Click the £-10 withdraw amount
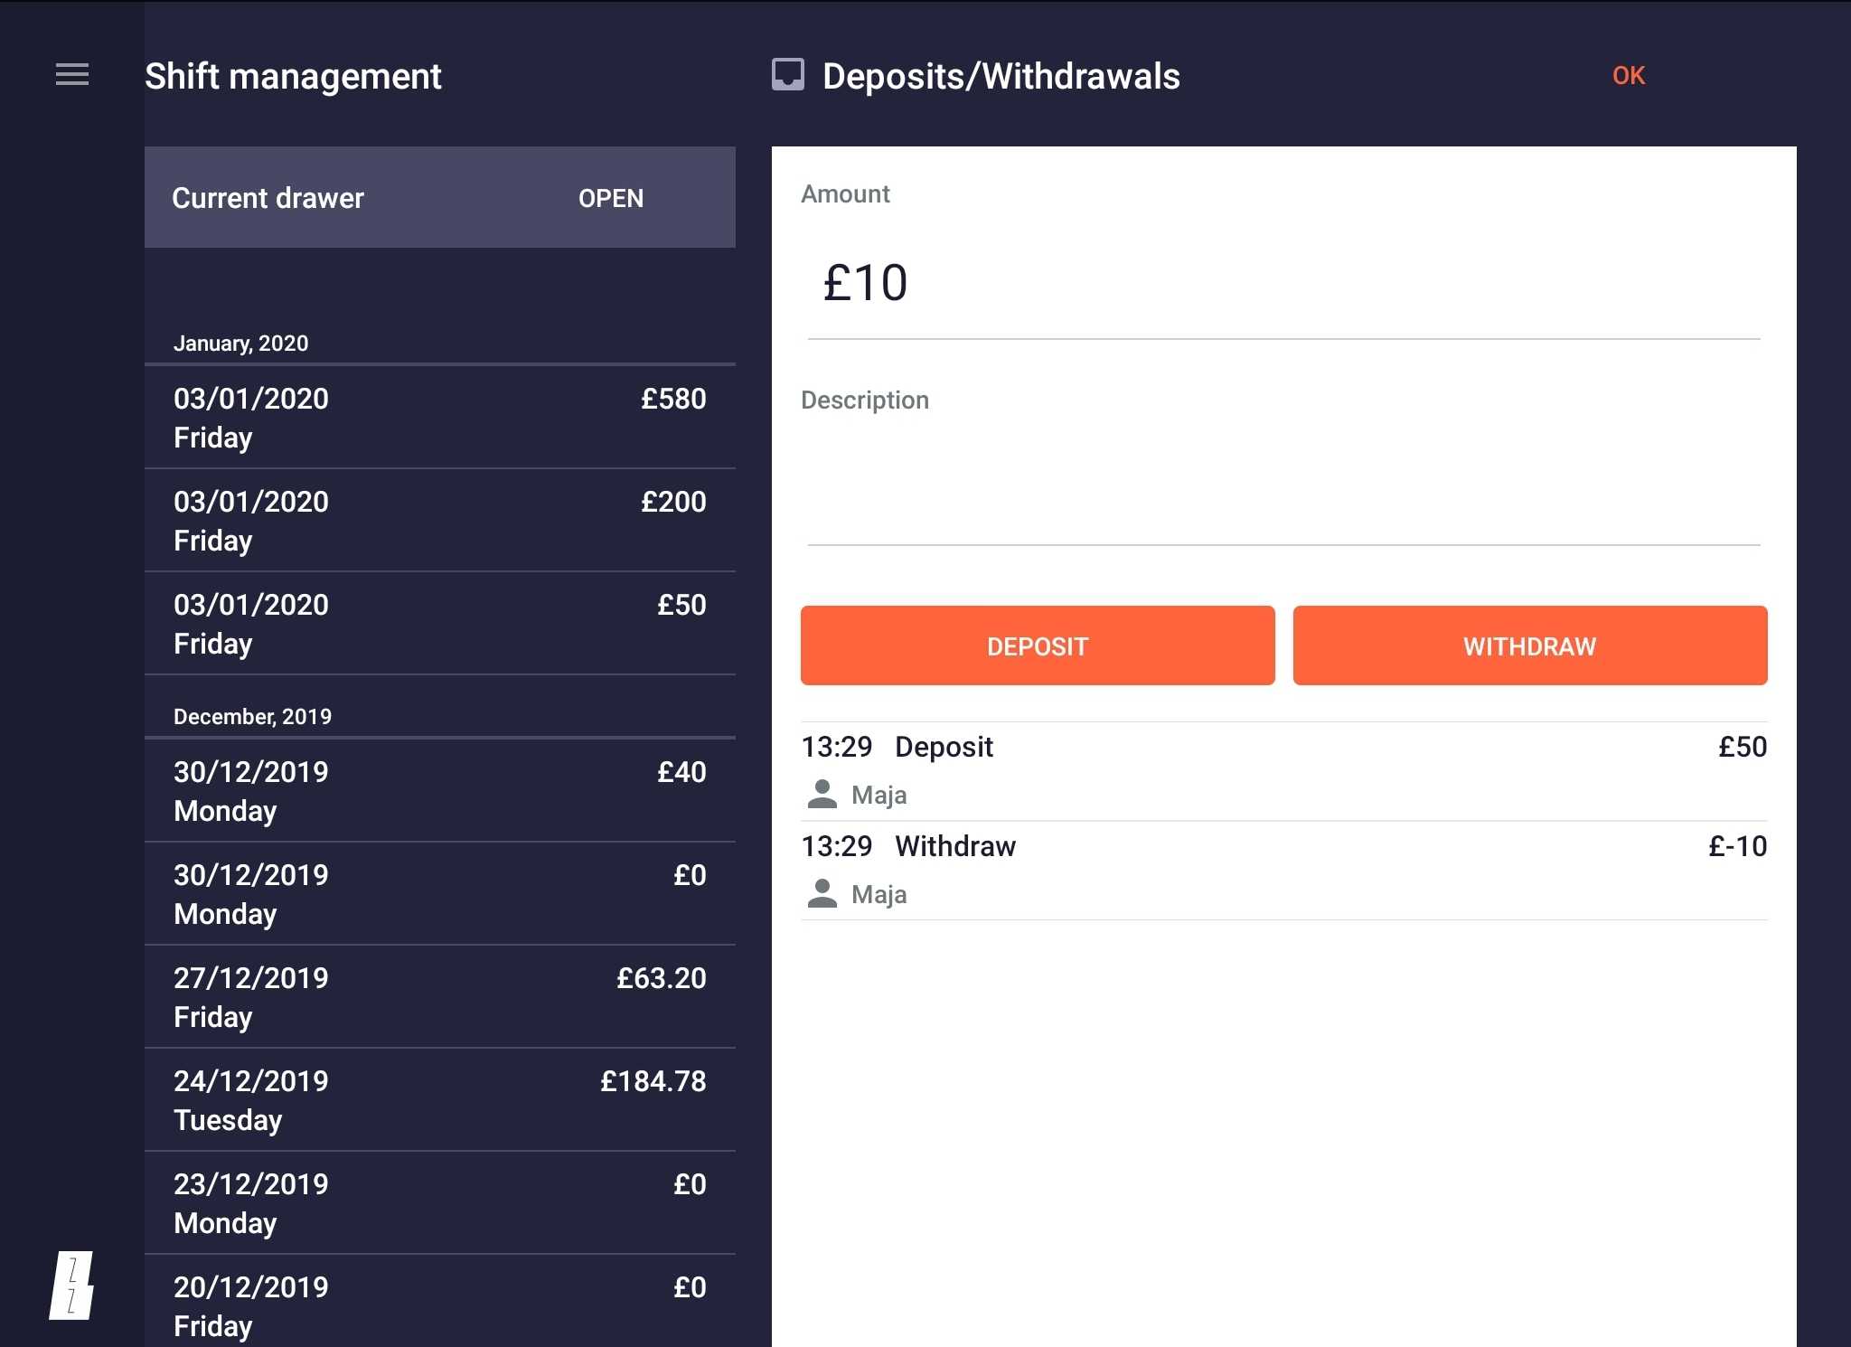Screen dimensions: 1851x1347 coord(1737,846)
